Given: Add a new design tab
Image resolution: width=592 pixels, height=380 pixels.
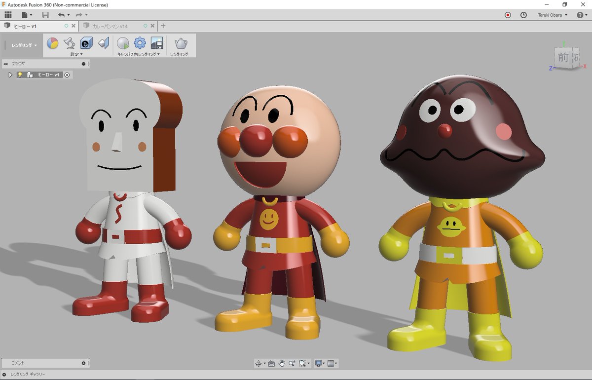Looking at the screenshot, I should click(x=163, y=26).
